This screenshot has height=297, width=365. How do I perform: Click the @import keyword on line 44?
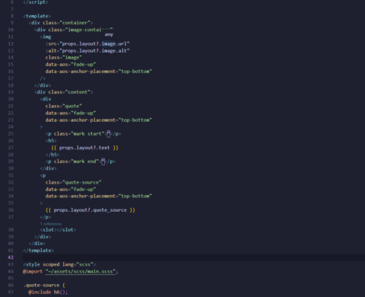click(33, 271)
